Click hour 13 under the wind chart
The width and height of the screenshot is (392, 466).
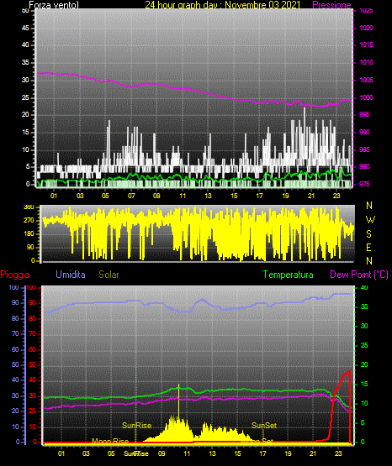208,196
